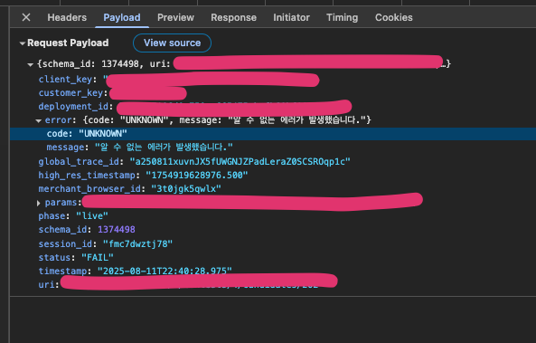Click the client_key label
This screenshot has height=343, width=536.
[65, 80]
